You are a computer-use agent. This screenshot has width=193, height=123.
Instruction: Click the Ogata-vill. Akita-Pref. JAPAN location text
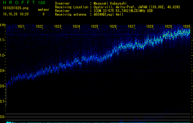[x=137, y=7]
